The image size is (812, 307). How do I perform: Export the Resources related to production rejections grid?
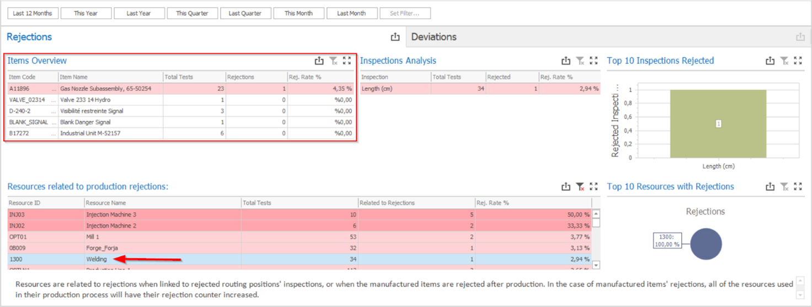click(565, 187)
